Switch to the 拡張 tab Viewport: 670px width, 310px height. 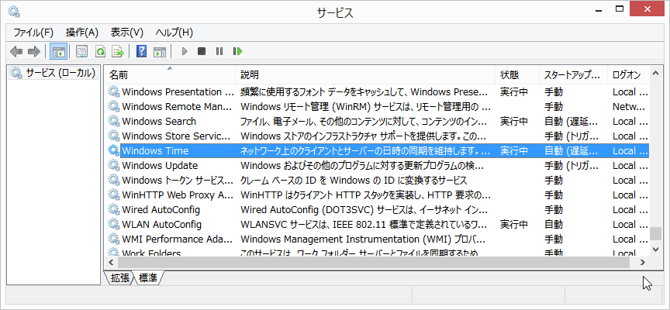click(x=119, y=278)
